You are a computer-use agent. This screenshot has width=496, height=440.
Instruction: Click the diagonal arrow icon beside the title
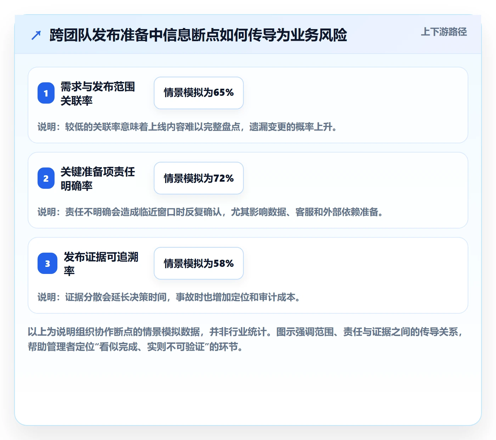click(36, 35)
